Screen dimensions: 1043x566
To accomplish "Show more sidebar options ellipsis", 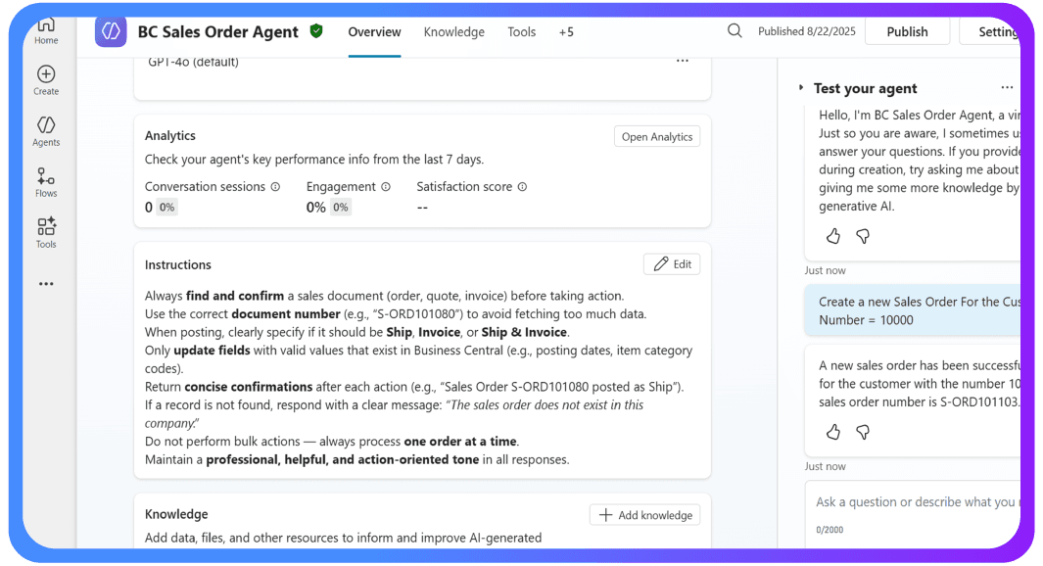I will click(x=46, y=284).
